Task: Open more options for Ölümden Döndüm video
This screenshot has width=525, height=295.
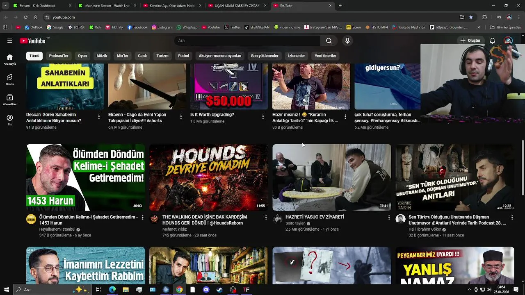Action: point(142,217)
